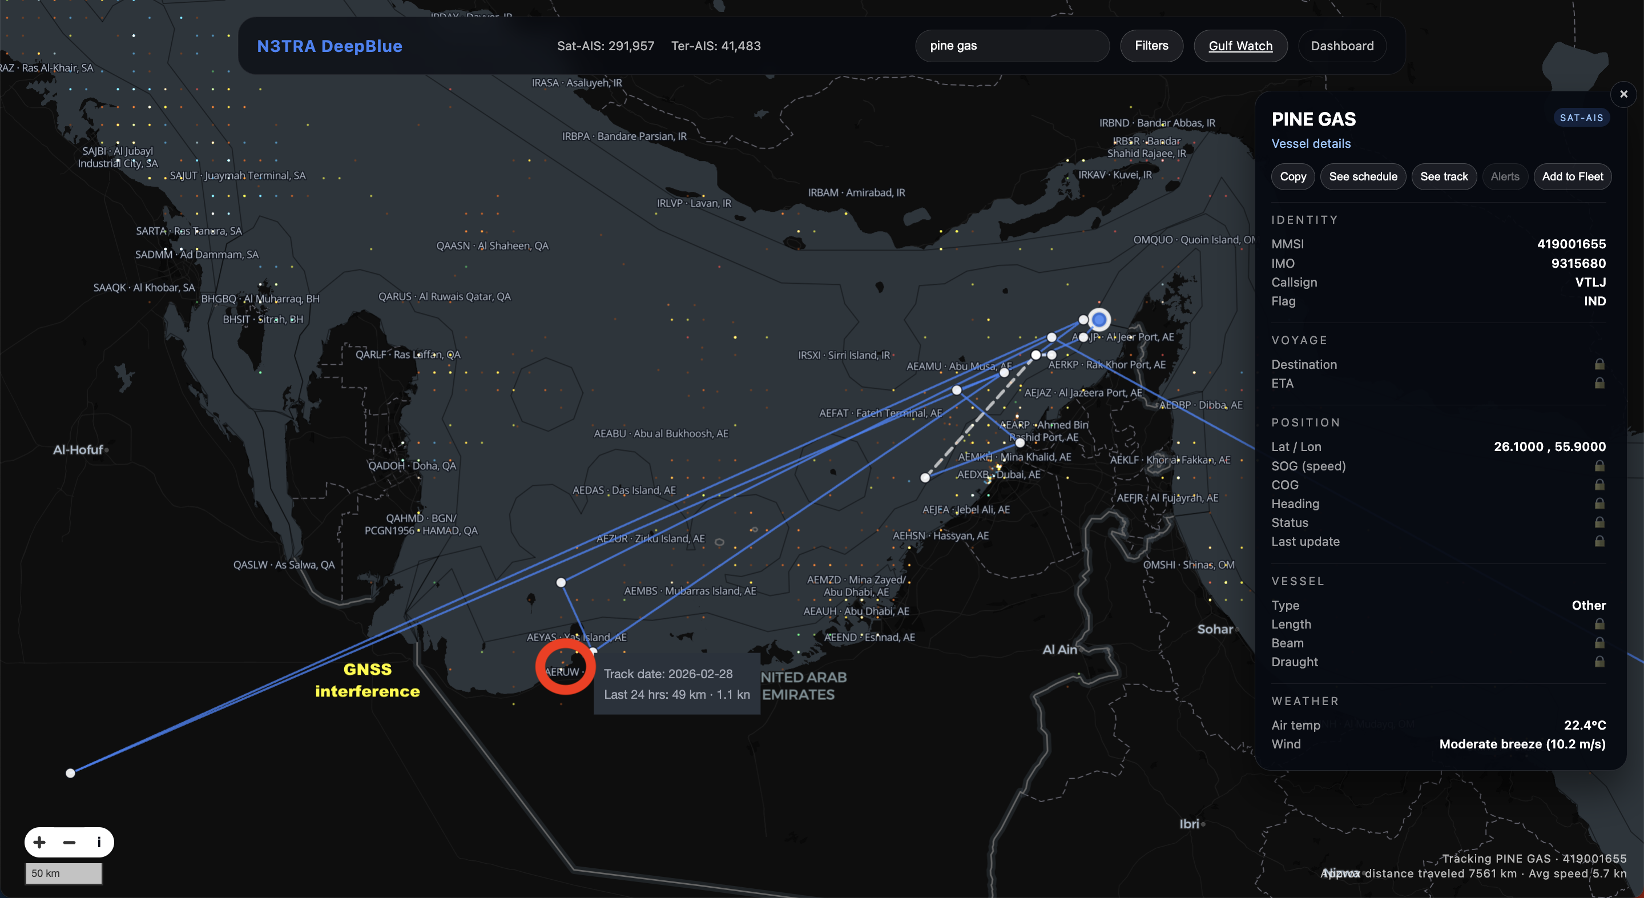Click the vessel search field
Viewport: 1644px width, 898px height.
pyautogui.click(x=1012, y=46)
